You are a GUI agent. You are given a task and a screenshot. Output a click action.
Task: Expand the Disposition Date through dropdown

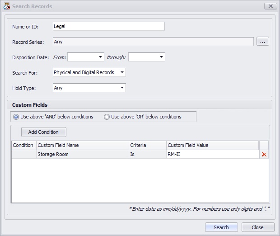pyautogui.click(x=161, y=57)
